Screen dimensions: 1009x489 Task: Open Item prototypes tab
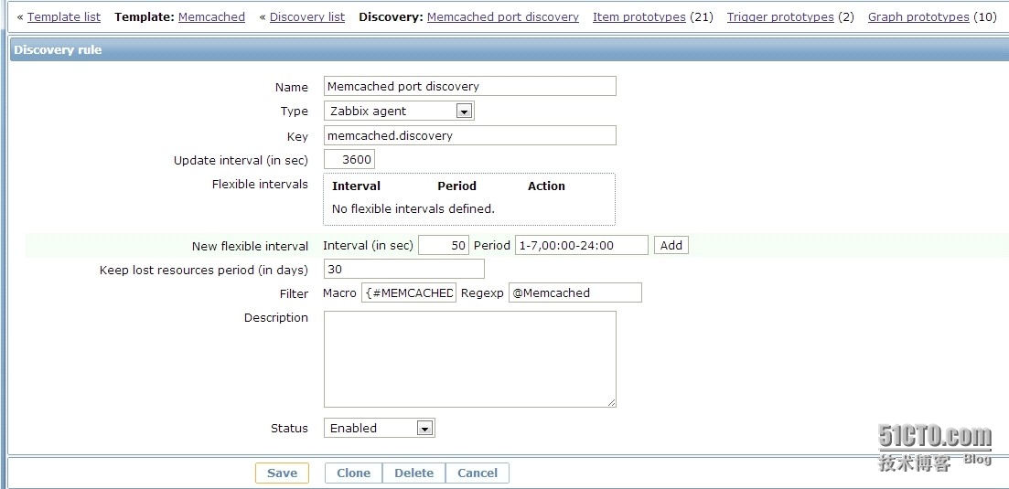[639, 16]
